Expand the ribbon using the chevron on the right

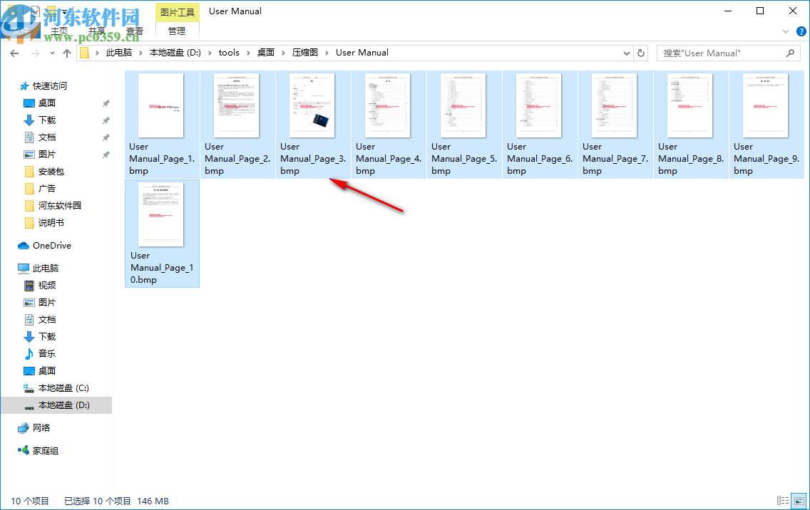pos(786,31)
